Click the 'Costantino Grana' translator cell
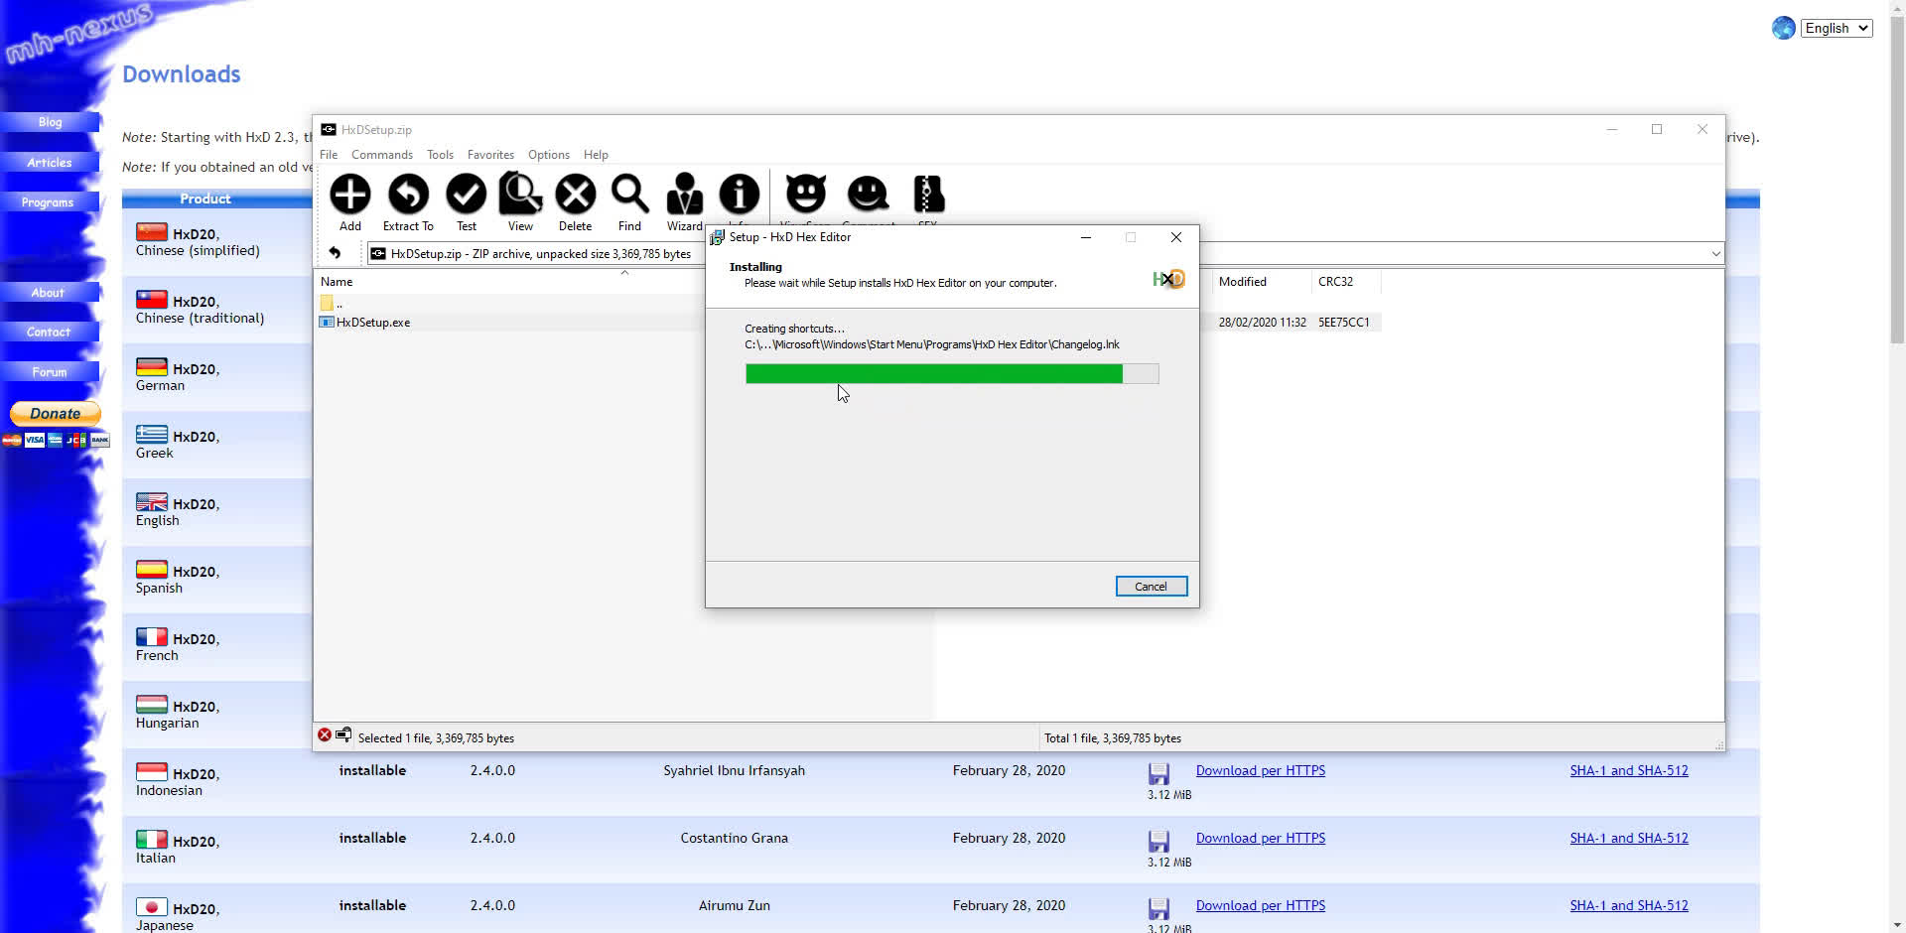Image resolution: width=1906 pixels, height=933 pixels. coord(734,838)
